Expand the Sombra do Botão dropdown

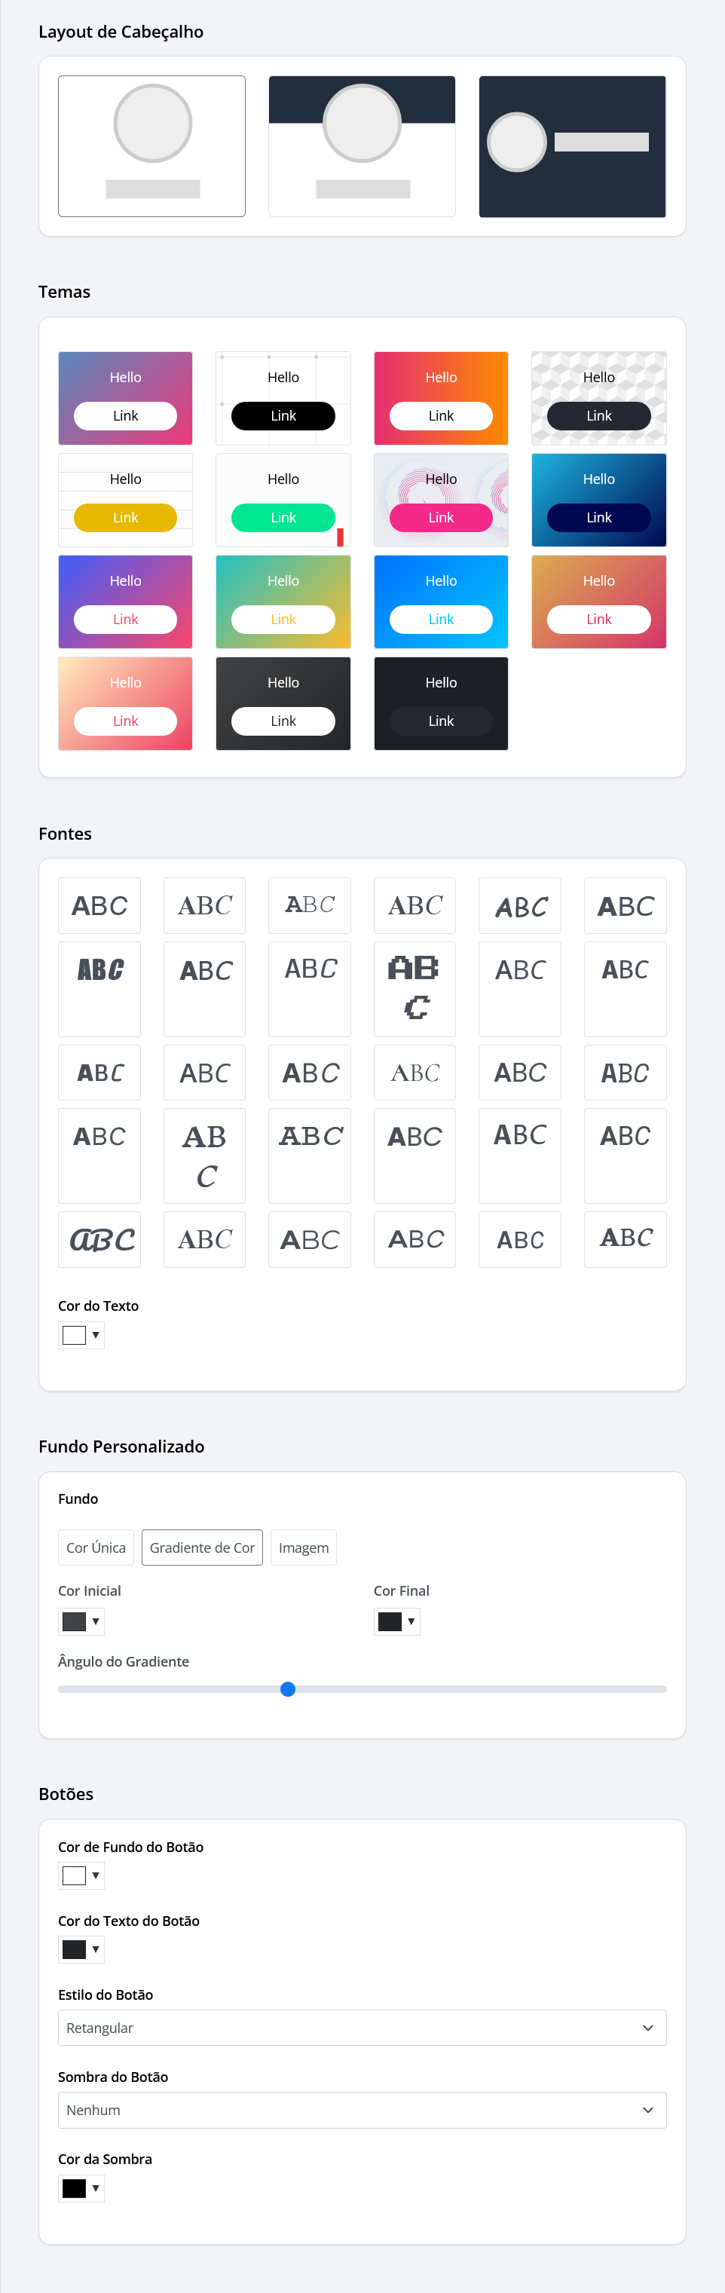pos(361,2110)
